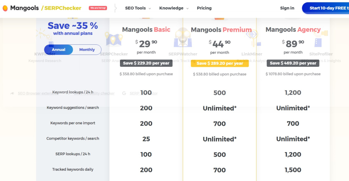The height and width of the screenshot is (181, 349).
Task: Click the Google icon beside SERP simulator
Action: [x=124, y=93]
